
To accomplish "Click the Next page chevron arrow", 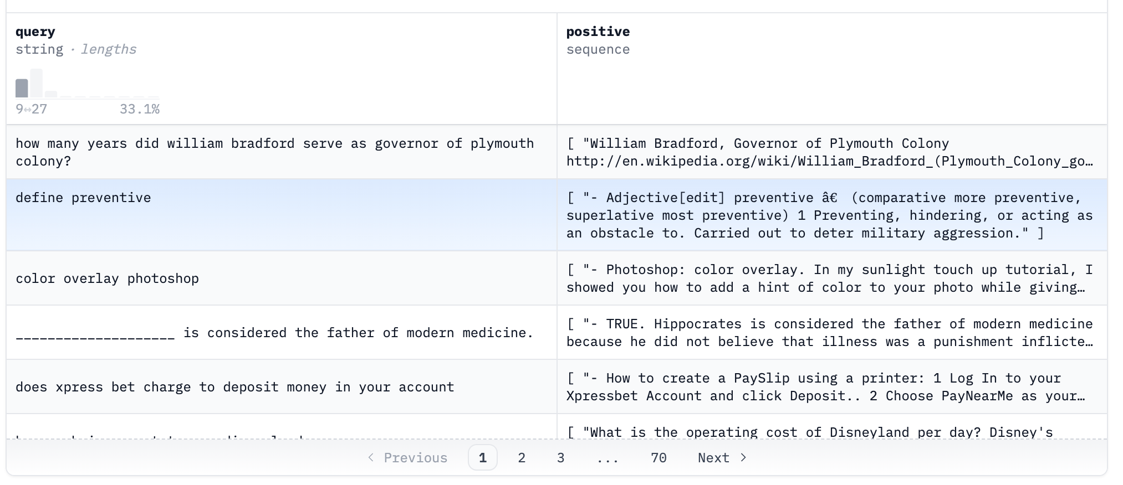I will pyautogui.click(x=744, y=457).
